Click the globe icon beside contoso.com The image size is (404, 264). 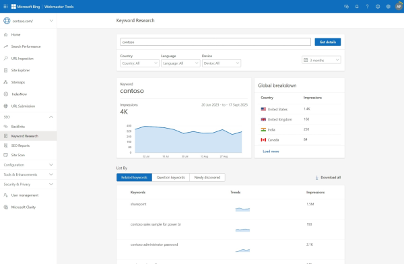point(7,21)
